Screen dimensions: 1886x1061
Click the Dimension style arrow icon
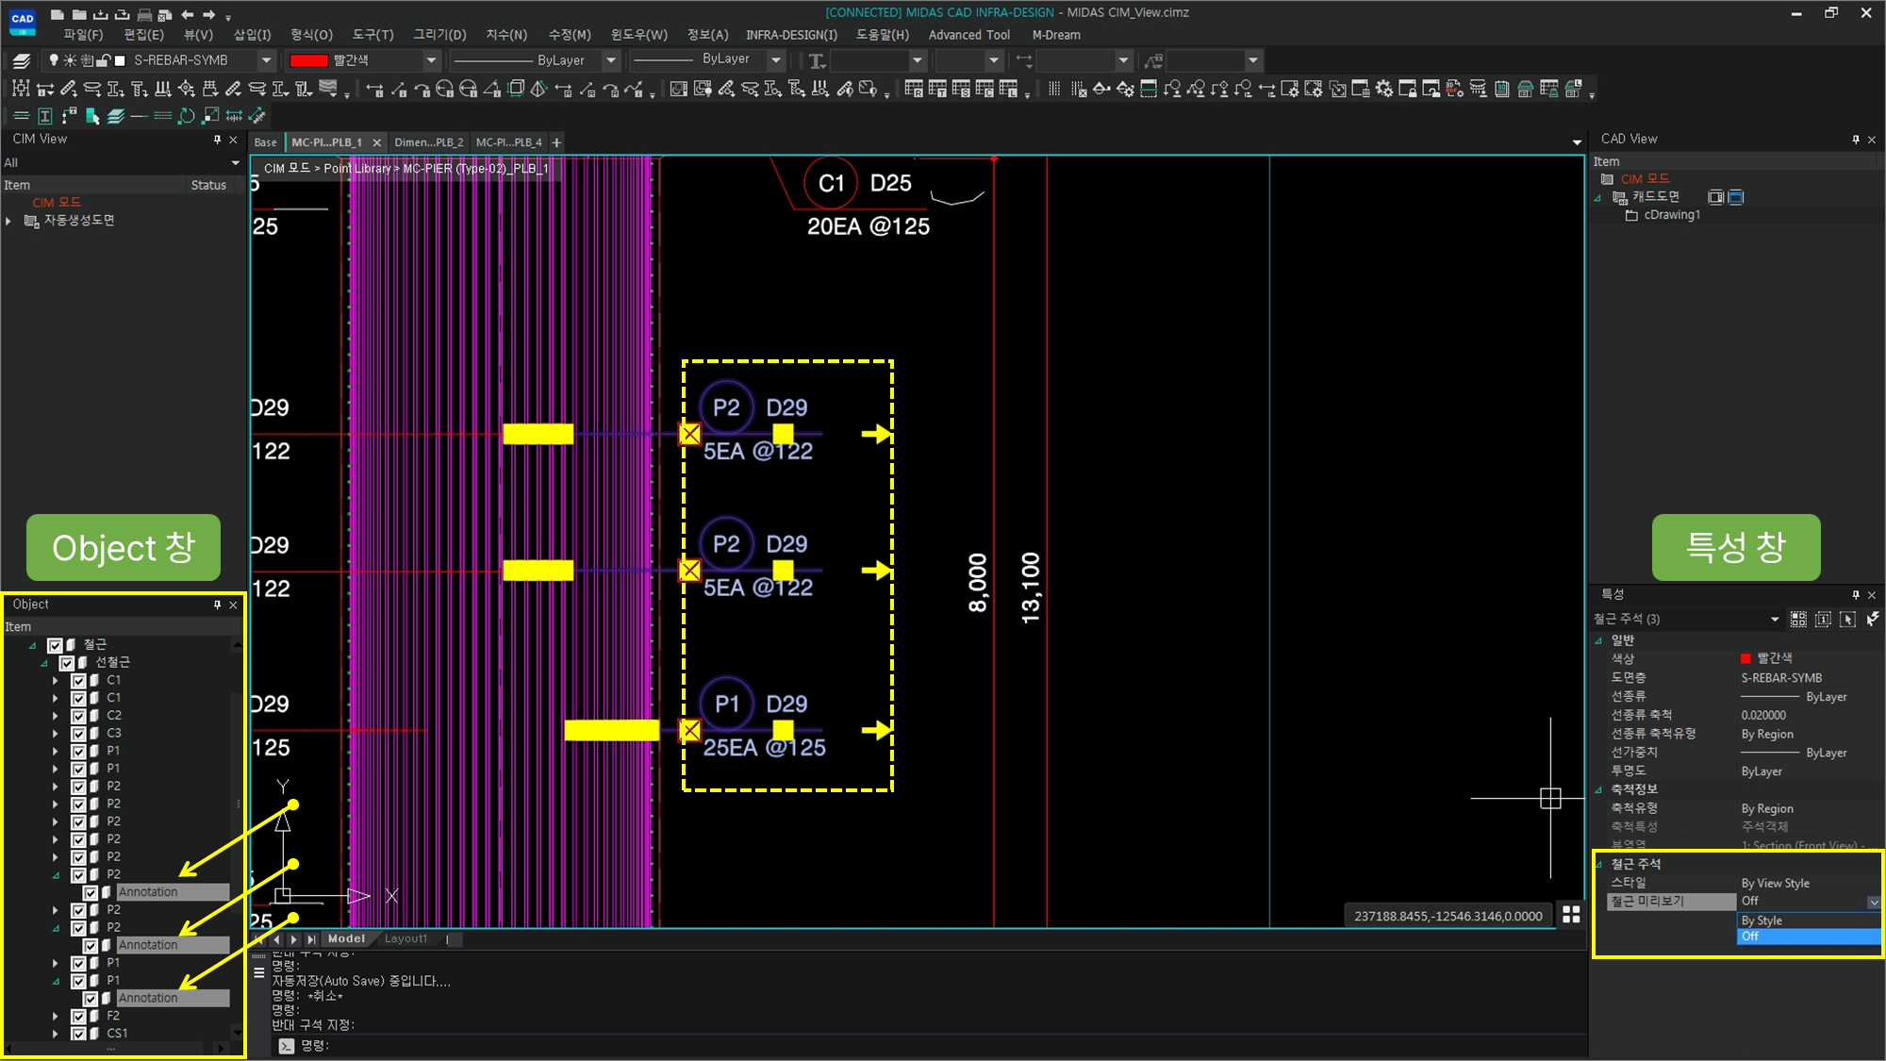coord(1024,60)
